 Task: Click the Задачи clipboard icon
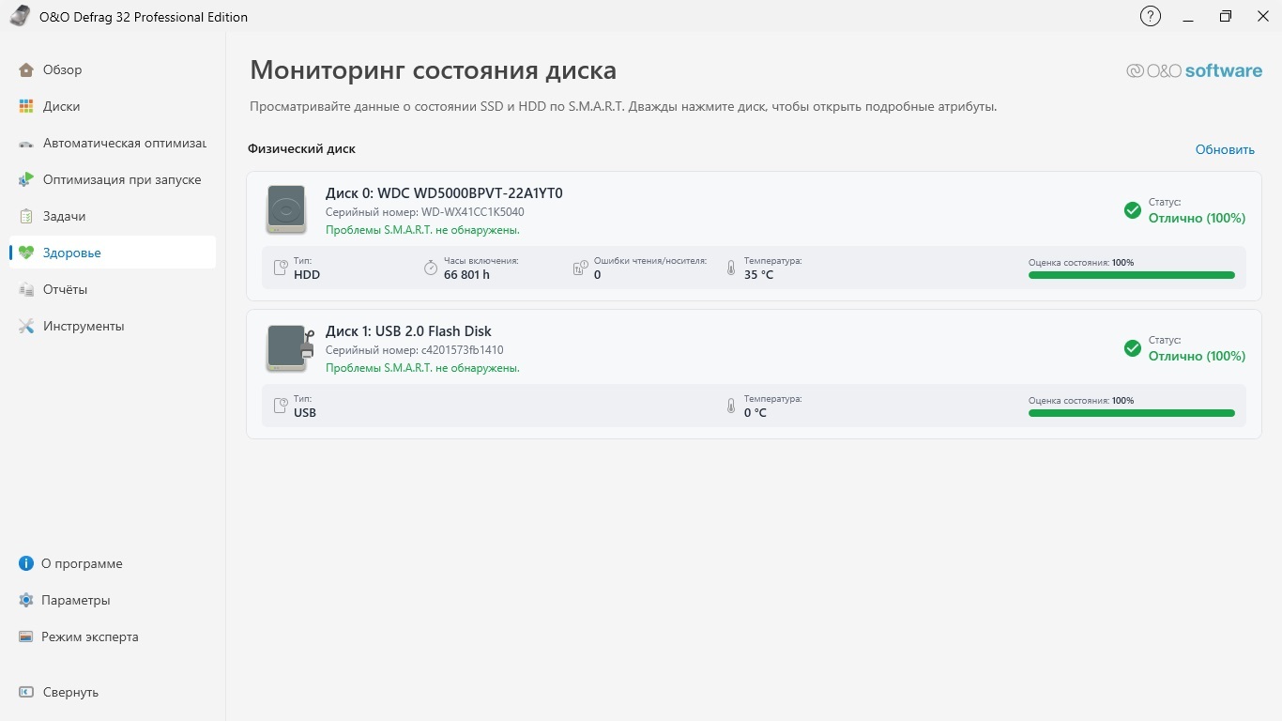point(26,216)
